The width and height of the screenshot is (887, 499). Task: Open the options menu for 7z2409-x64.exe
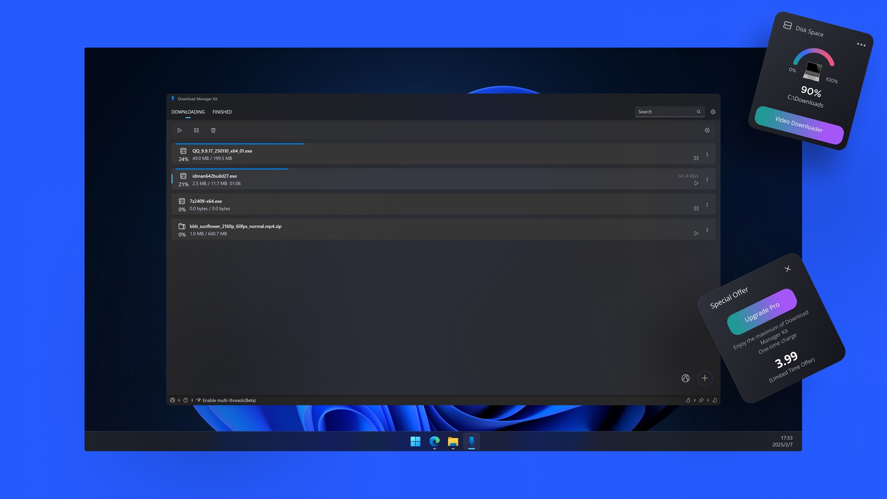click(707, 204)
